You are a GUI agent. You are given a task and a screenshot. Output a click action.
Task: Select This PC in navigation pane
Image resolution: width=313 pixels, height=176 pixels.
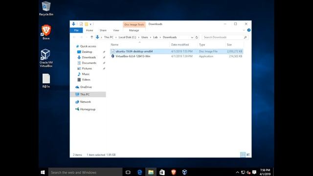tap(88, 94)
